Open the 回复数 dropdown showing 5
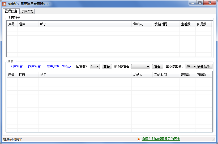This screenshot has height=144, width=218. 95,67
